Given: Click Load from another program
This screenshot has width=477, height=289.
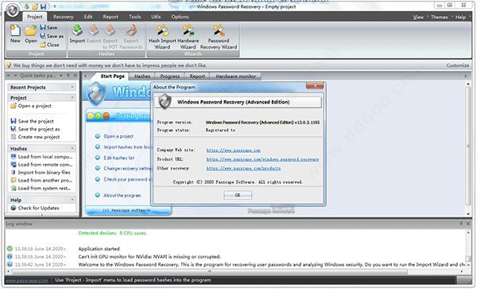Looking at the screenshot, I should (42, 180).
